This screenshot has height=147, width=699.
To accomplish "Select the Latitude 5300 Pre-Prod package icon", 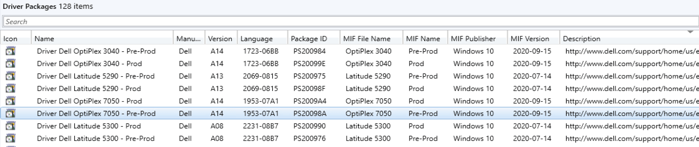I will 10,139.
